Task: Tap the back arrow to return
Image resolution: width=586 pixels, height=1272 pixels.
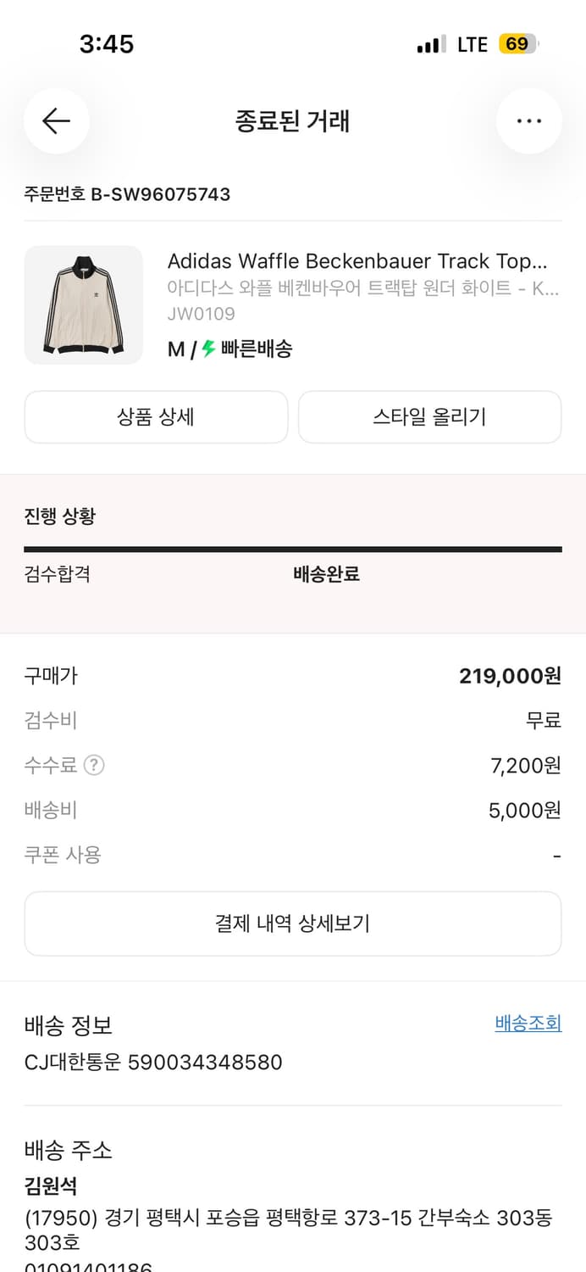Action: tap(56, 121)
